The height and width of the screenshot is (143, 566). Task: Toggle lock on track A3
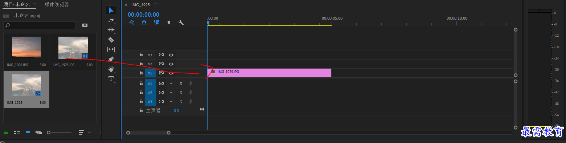pos(141,102)
